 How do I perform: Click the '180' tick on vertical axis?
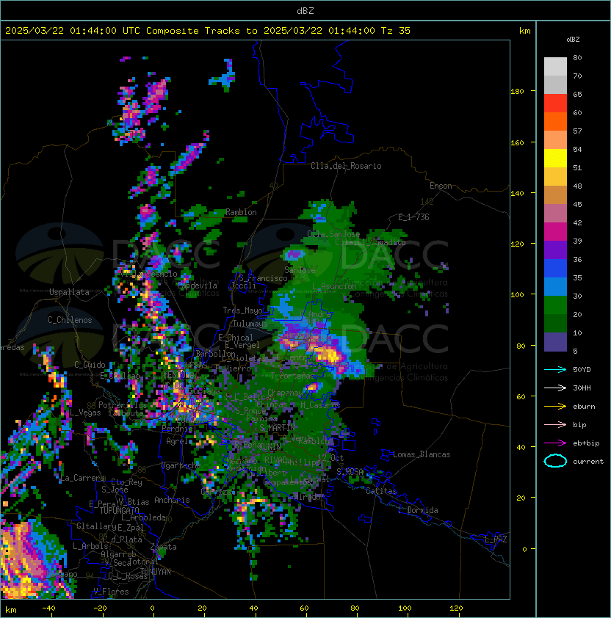click(x=517, y=92)
